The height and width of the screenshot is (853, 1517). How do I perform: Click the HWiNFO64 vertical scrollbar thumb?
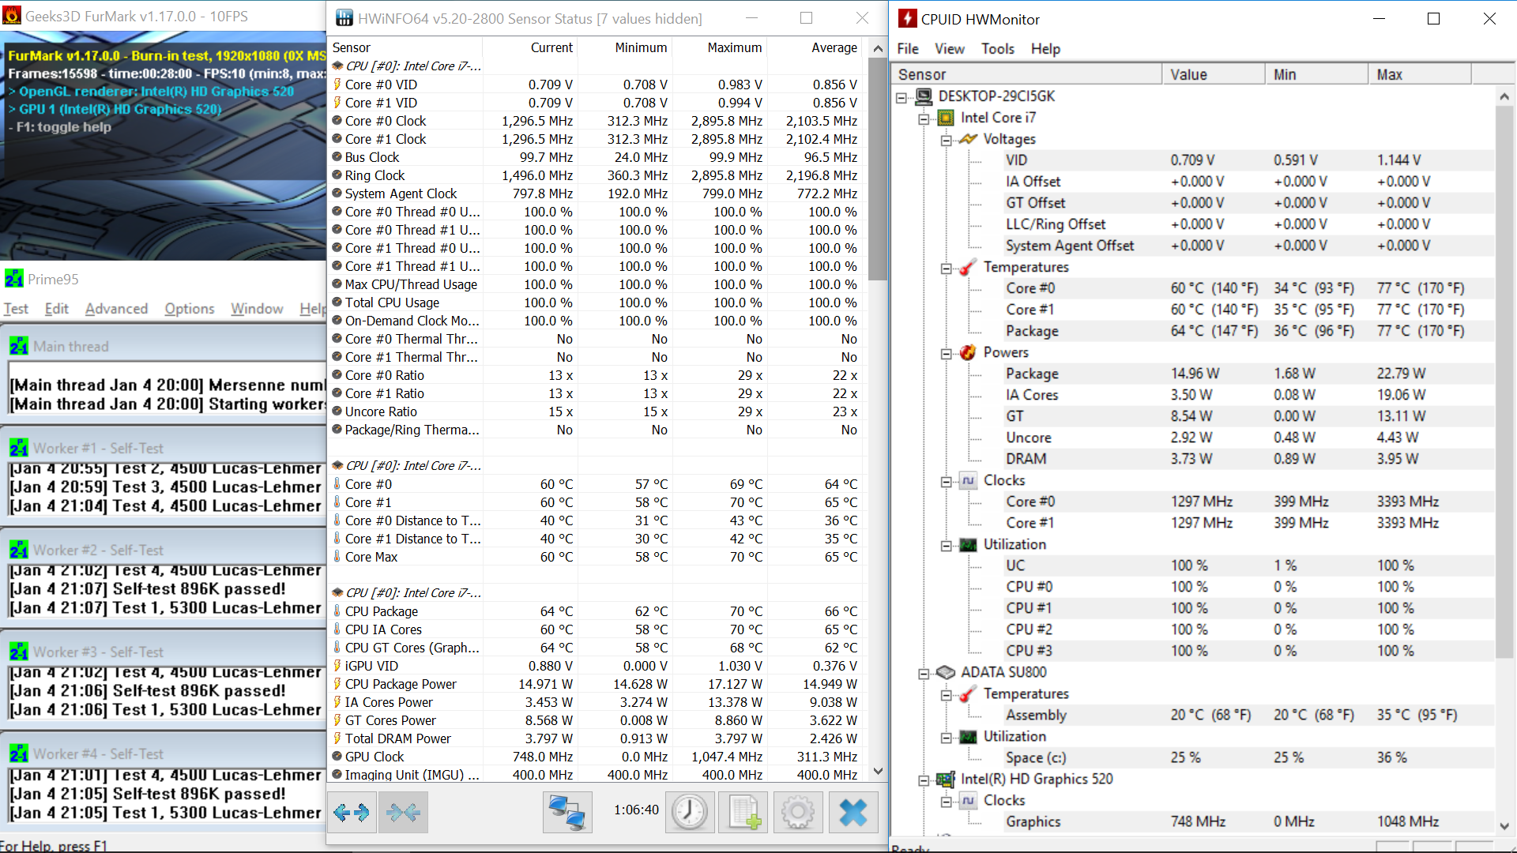coord(877,170)
